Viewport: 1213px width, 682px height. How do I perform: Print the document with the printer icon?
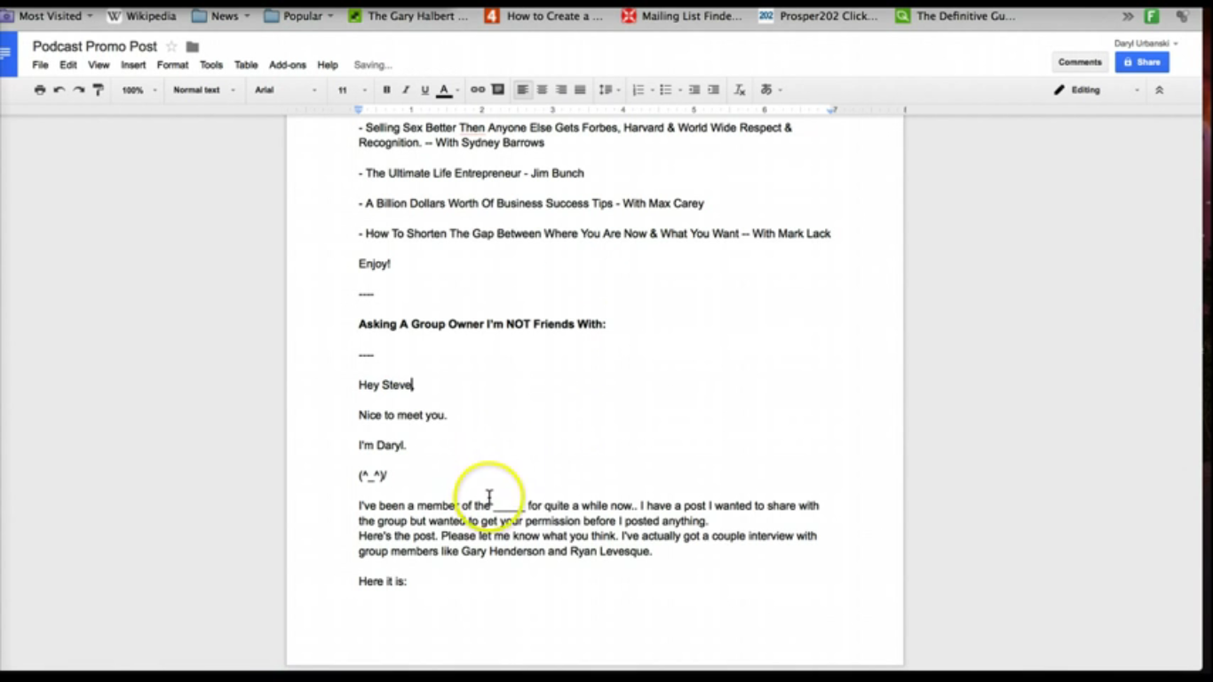click(40, 90)
